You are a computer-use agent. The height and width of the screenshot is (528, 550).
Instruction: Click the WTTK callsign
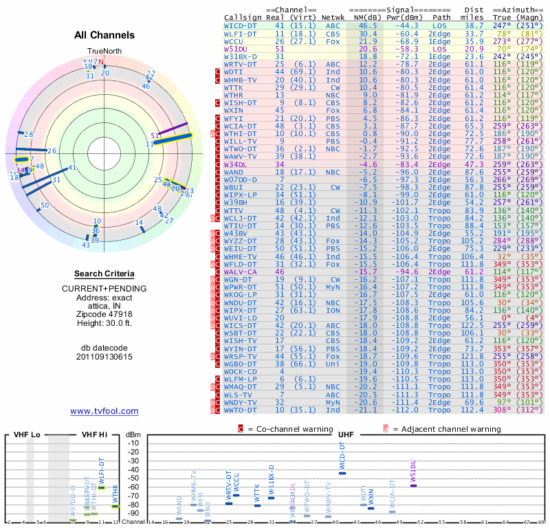233,88
